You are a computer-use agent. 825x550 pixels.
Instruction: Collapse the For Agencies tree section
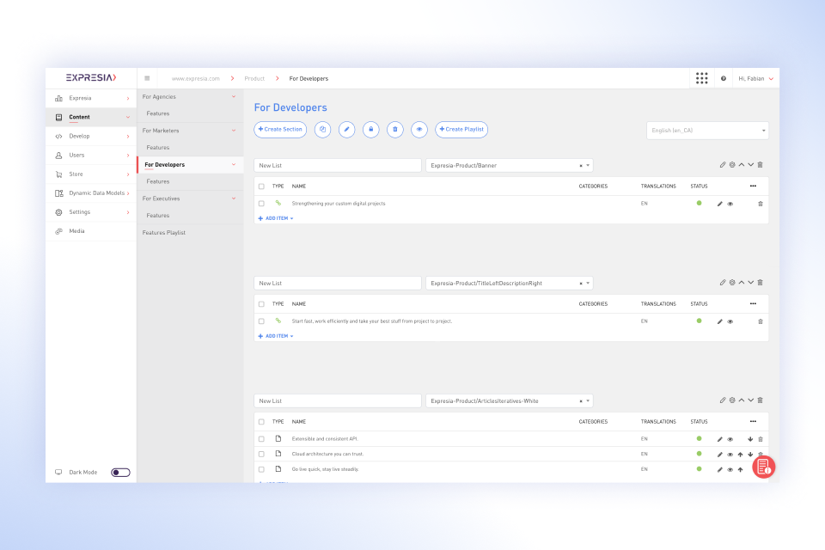[x=234, y=97]
